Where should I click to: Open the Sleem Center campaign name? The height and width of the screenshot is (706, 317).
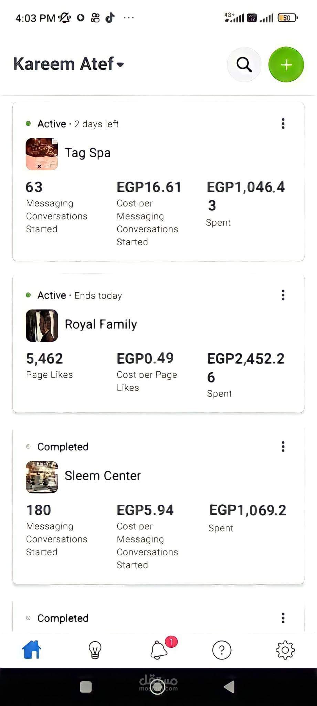point(103,476)
